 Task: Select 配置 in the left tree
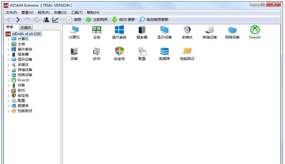[x=21, y=101]
